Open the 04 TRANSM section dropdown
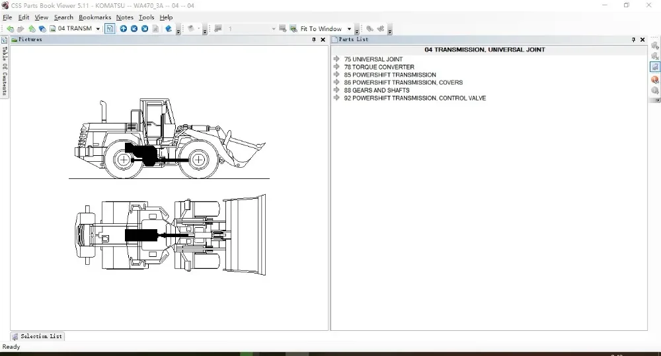This screenshot has width=661, height=356. click(x=98, y=29)
